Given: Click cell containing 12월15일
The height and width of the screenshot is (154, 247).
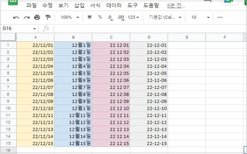Looking at the screenshot, I should [73, 143].
